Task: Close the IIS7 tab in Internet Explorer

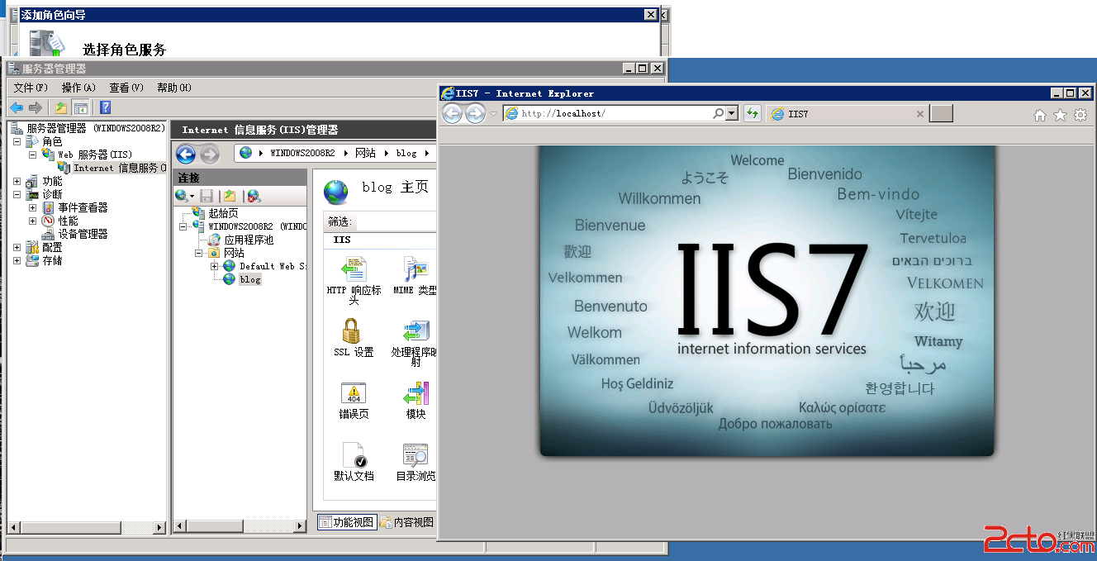Action: 920,114
